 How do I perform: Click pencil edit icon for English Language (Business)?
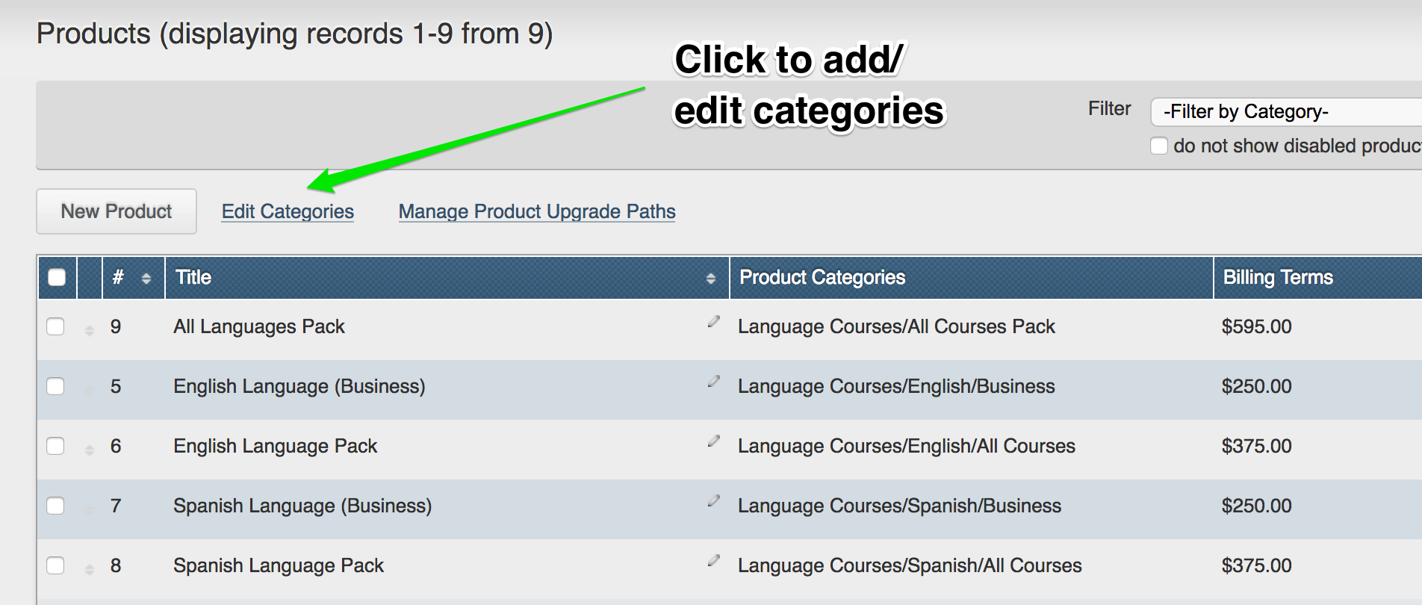(x=713, y=382)
